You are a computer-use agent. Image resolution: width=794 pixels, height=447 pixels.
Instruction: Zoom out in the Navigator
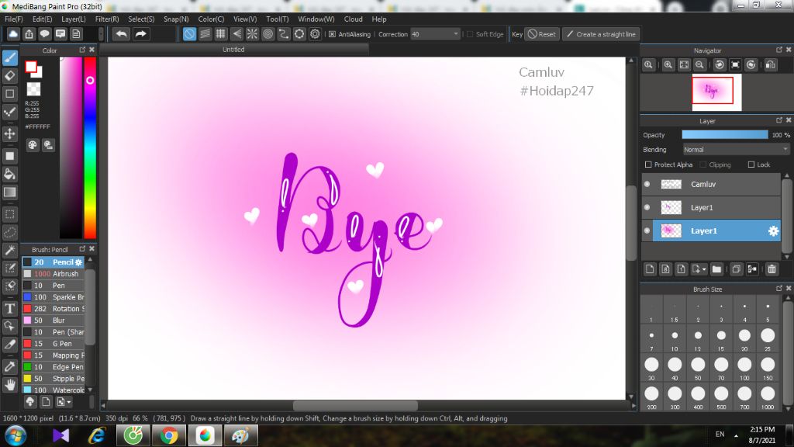(x=700, y=65)
